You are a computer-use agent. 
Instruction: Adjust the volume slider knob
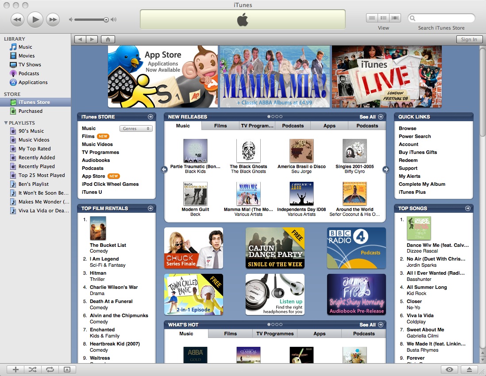point(106,20)
